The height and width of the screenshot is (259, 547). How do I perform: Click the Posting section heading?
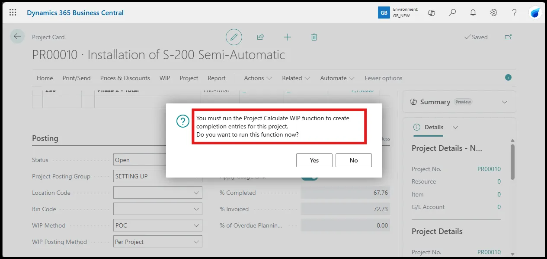[x=45, y=138]
